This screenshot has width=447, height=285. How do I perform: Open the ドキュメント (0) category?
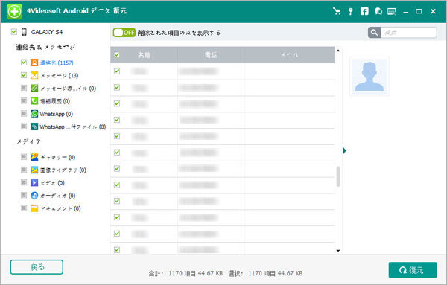(x=60, y=208)
